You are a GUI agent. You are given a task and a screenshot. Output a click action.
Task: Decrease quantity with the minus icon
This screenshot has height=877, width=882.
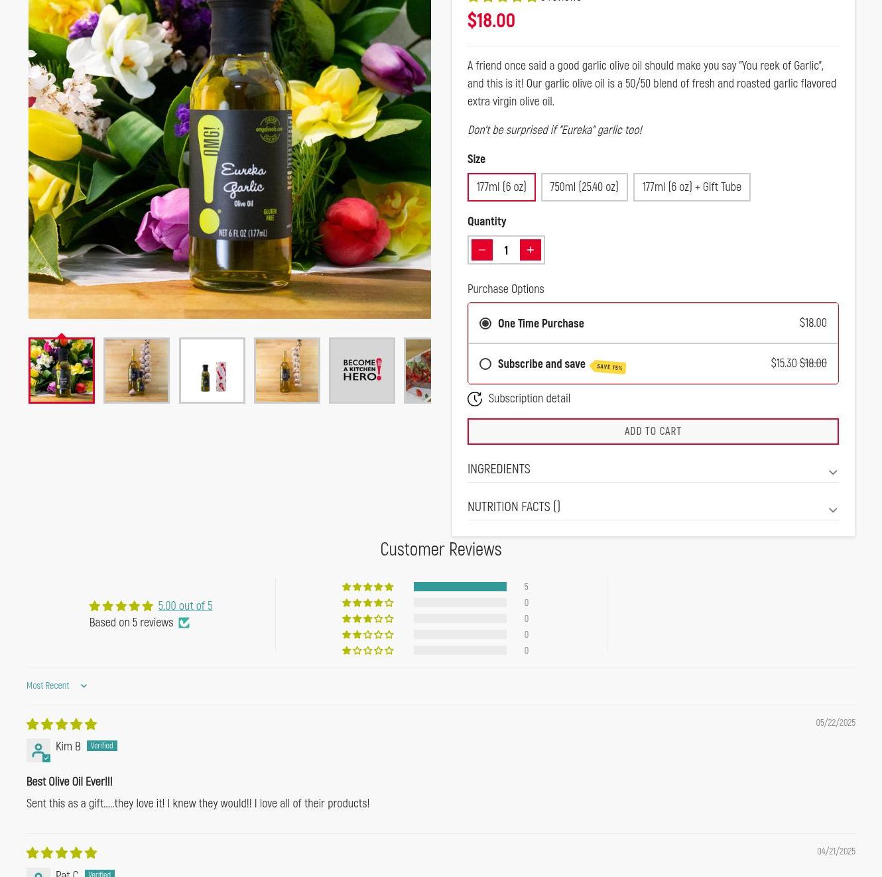(482, 250)
